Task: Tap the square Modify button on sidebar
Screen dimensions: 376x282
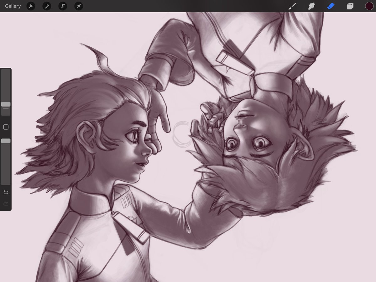Action: coord(6,127)
